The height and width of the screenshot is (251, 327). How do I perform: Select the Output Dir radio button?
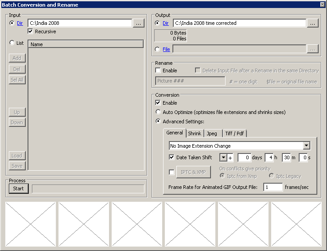pos(157,23)
